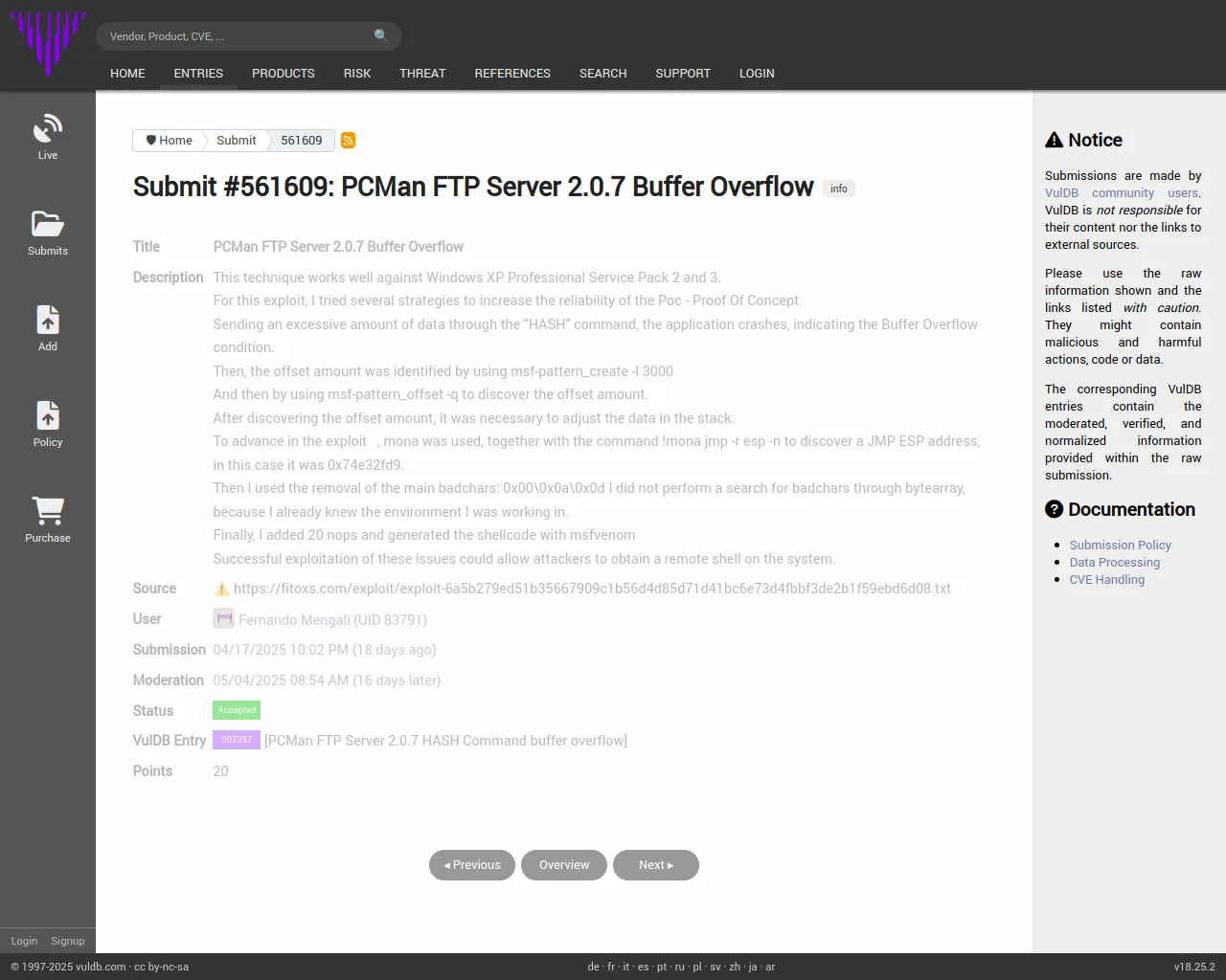
Task: Open Submission Policy documentation link
Action: (x=1121, y=546)
